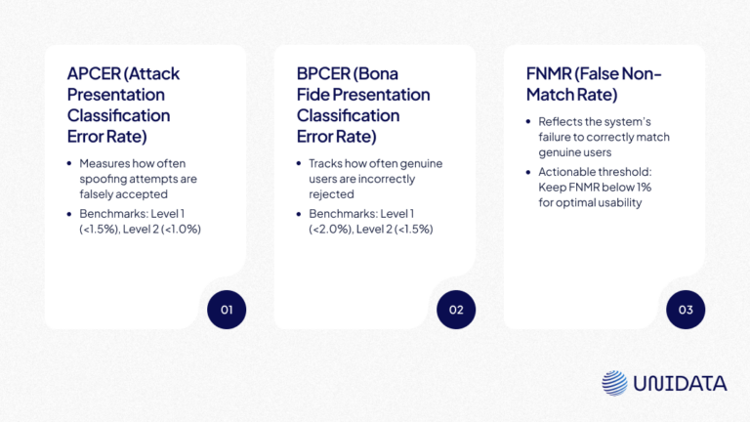Click bullet dot before BPCER Benchmarks line
Image resolution: width=750 pixels, height=422 pixels.
click(x=300, y=213)
